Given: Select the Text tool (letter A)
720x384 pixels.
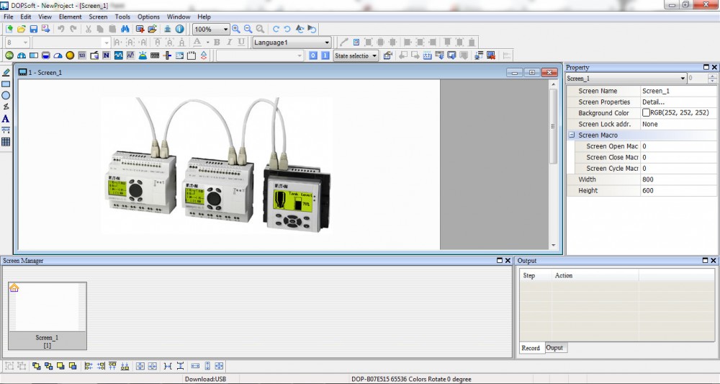Looking at the screenshot, I should [6, 119].
